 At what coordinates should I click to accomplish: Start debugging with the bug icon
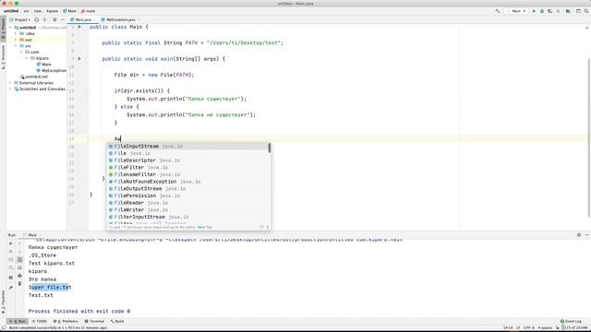[542, 11]
